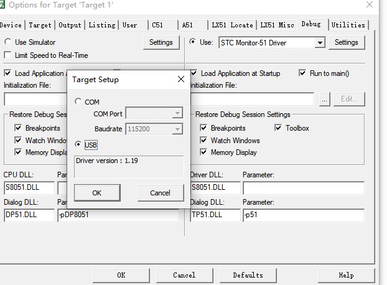Click the -pDP8051 parameter field
Image resolution: width=387 pixels, height=285 pixels.
point(118,215)
